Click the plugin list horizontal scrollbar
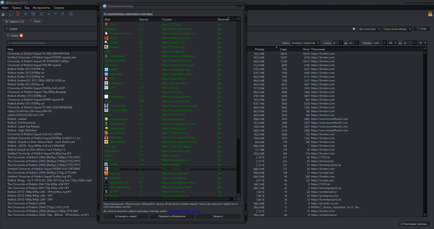Image resolution: width=434 pixels, height=229 pixels. click(x=170, y=199)
